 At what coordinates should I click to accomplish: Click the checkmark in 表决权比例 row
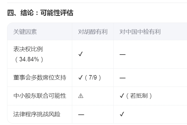(x=81, y=54)
